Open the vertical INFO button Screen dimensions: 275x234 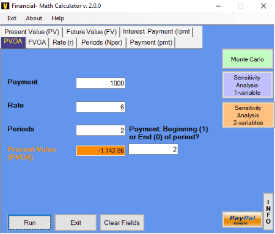(x=268, y=211)
